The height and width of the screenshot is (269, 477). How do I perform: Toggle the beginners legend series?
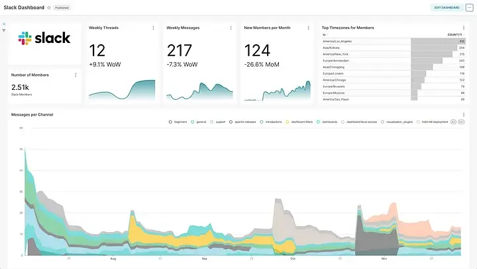[178, 122]
